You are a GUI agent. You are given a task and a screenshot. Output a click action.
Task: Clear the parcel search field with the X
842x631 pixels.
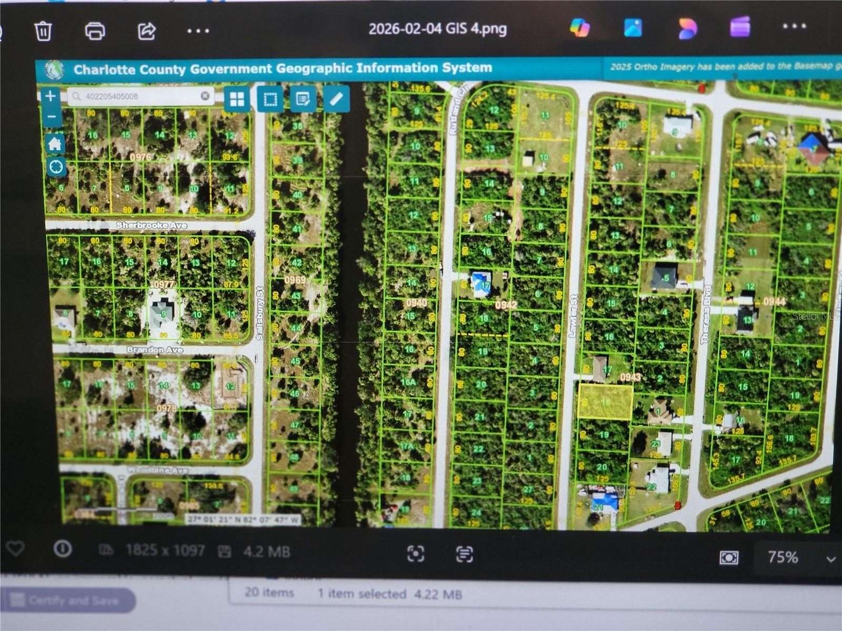tap(205, 96)
